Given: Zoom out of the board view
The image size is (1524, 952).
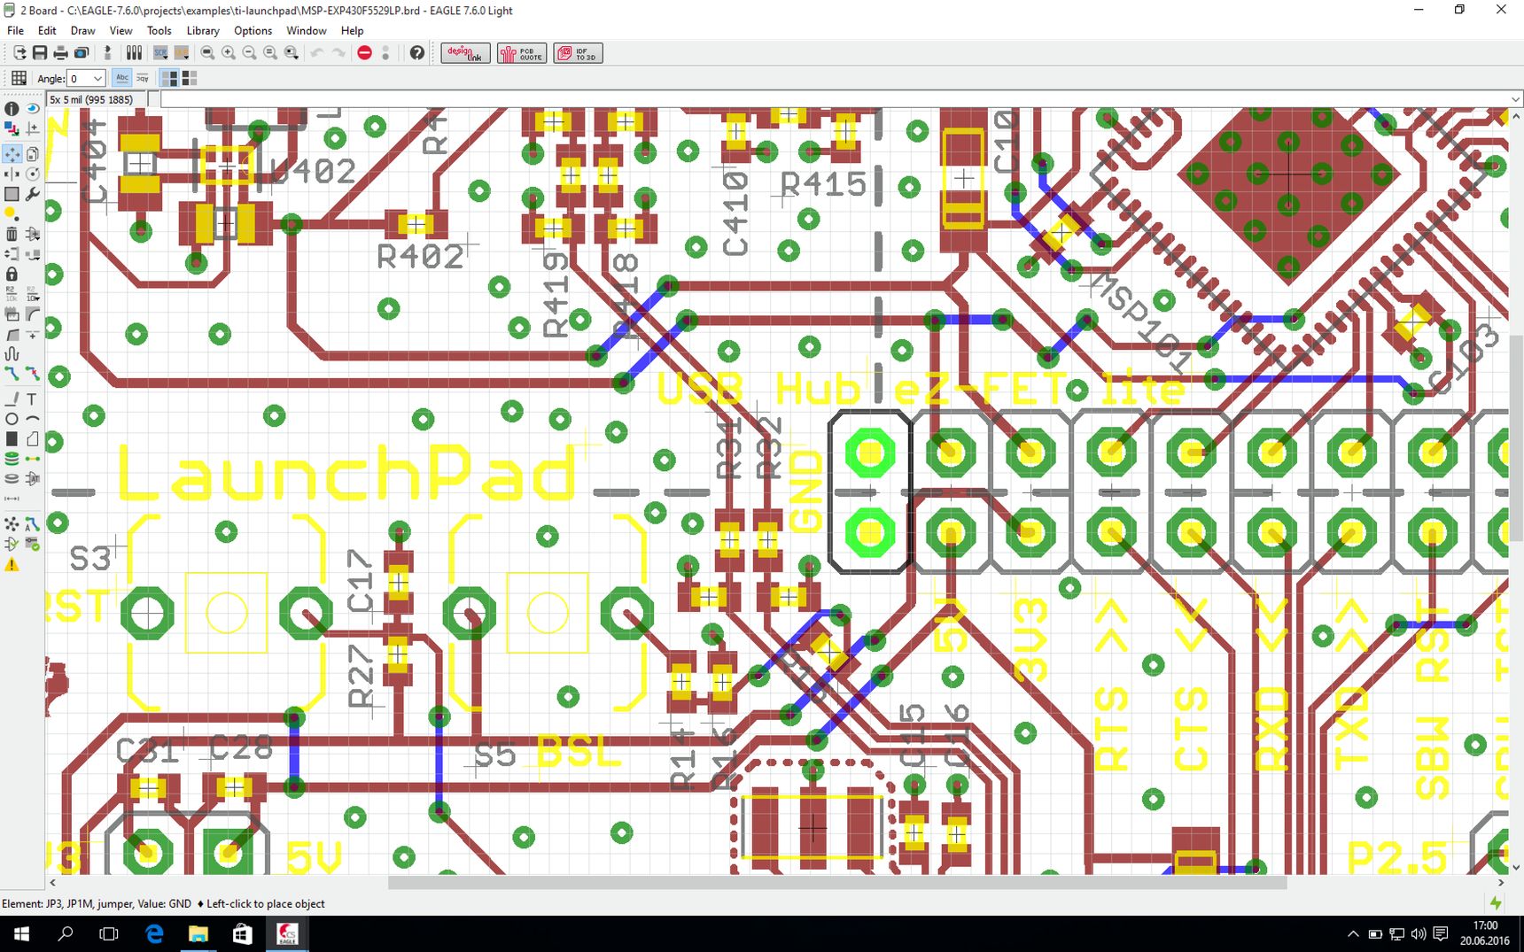Looking at the screenshot, I should tap(249, 53).
